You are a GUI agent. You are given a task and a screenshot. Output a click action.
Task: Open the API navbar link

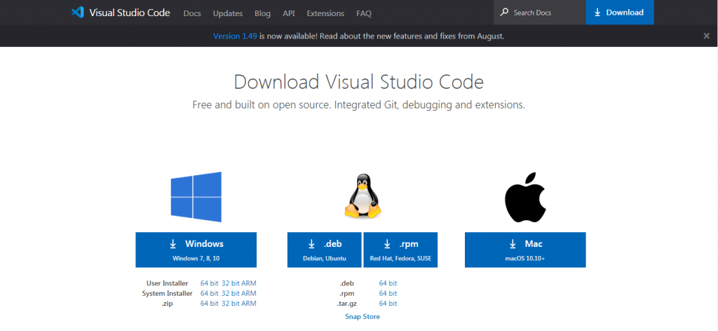click(x=288, y=13)
